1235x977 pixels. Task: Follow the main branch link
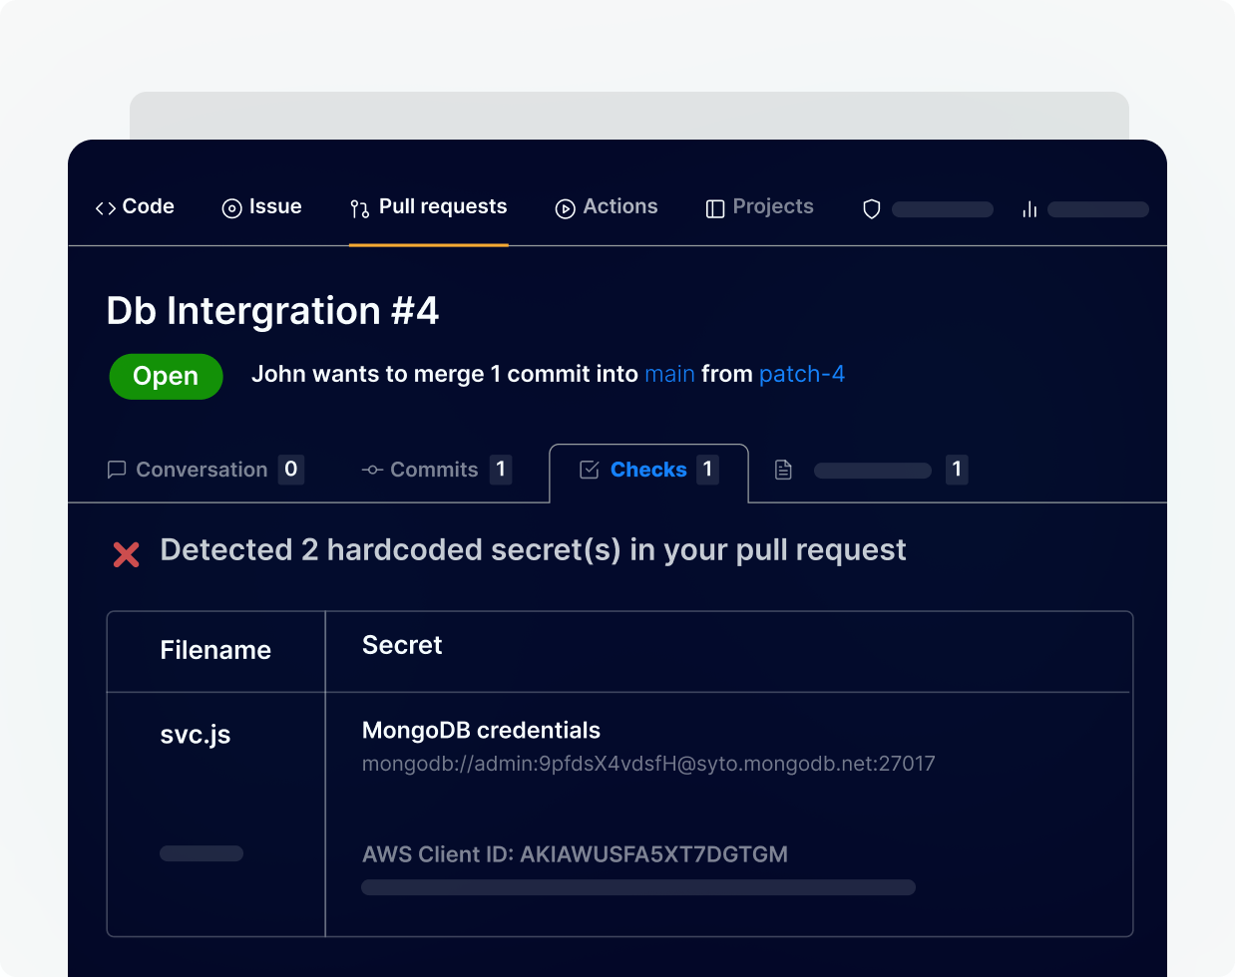[x=669, y=374]
